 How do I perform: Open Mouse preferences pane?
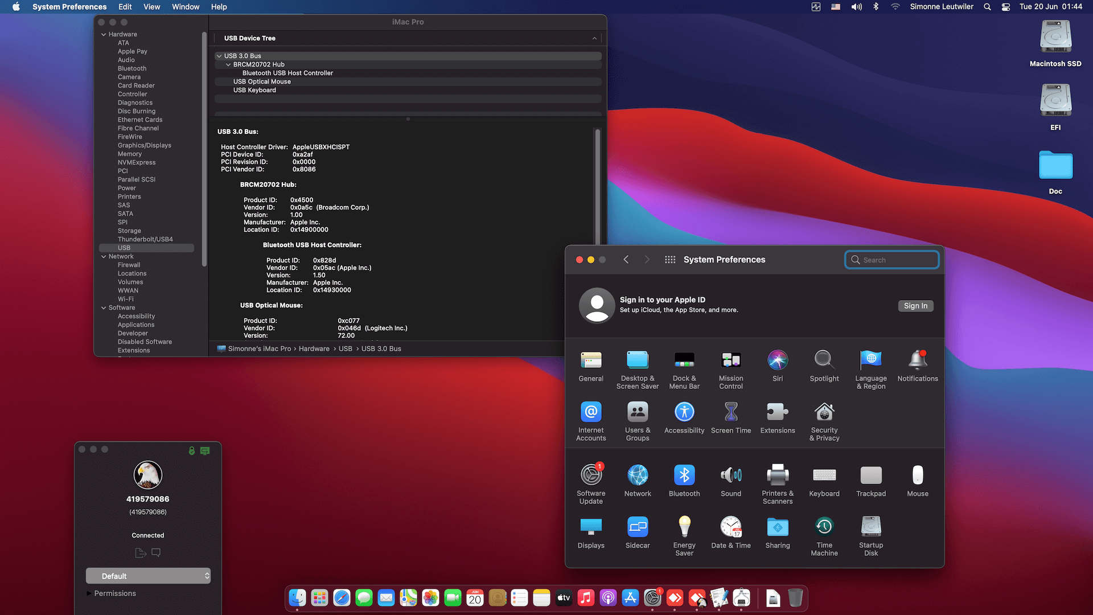pos(918,481)
